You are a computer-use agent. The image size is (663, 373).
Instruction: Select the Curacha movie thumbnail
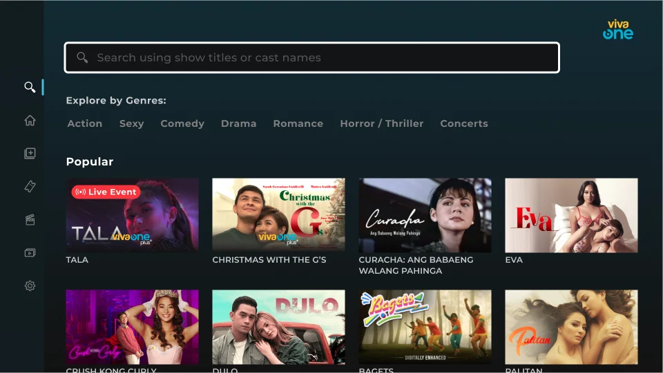click(425, 215)
